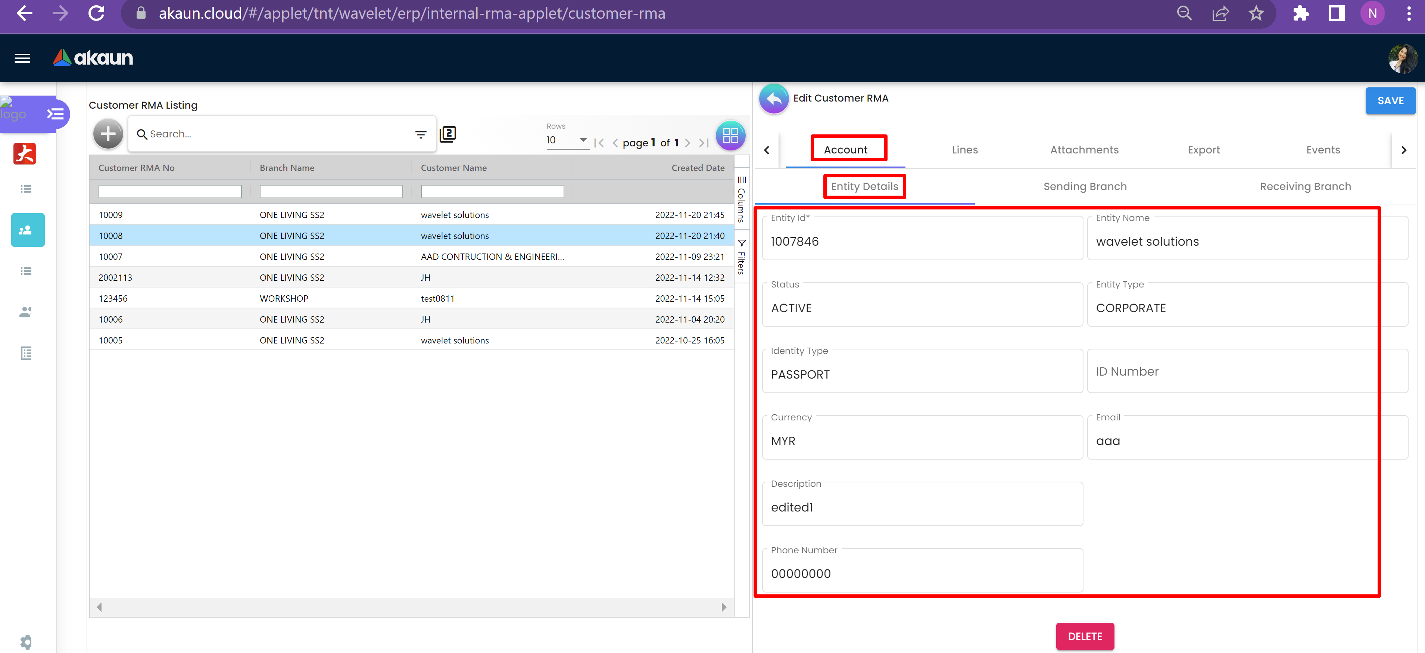Toggle the Filters side panel
The width and height of the screenshot is (1425, 653).
(741, 257)
